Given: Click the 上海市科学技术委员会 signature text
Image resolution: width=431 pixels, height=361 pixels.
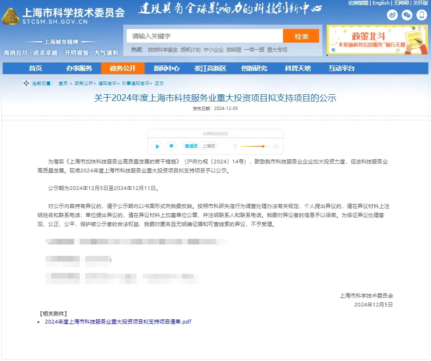Looking at the screenshot, I should pyautogui.click(x=367, y=296).
